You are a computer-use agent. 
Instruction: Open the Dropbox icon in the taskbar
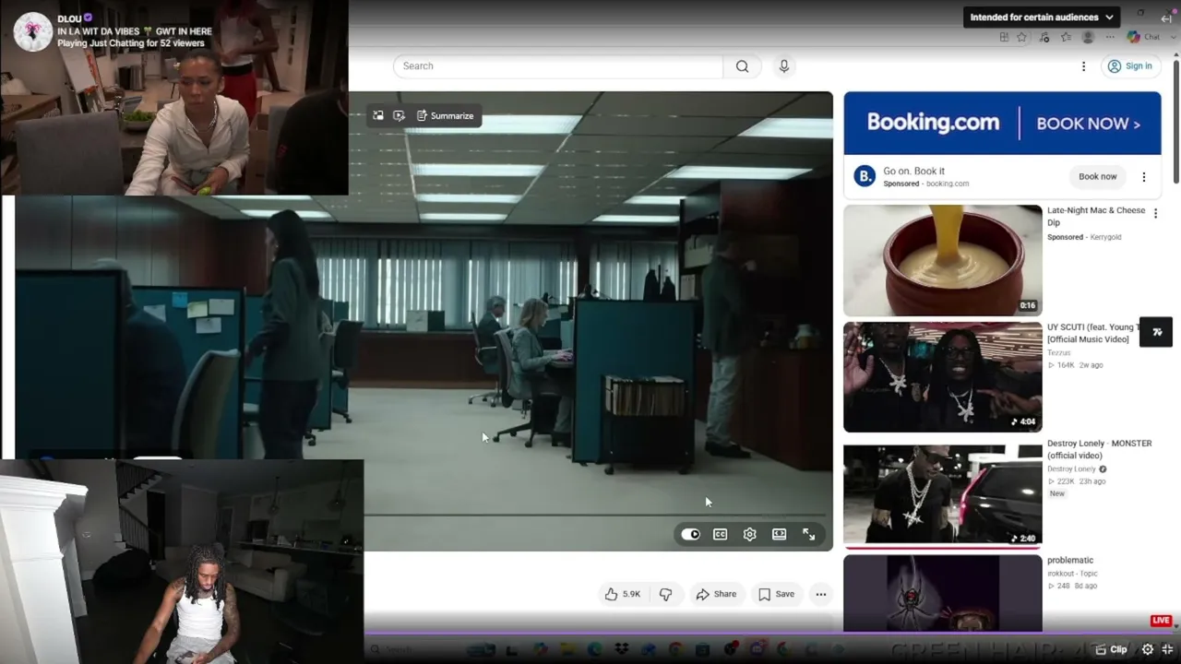(x=620, y=650)
